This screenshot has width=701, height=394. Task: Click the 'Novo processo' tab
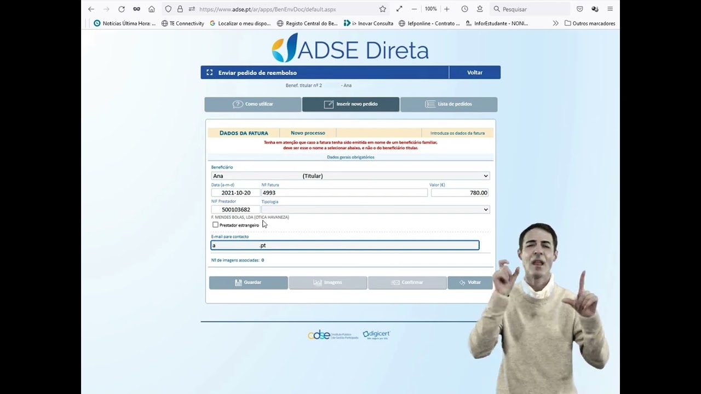[x=308, y=133]
